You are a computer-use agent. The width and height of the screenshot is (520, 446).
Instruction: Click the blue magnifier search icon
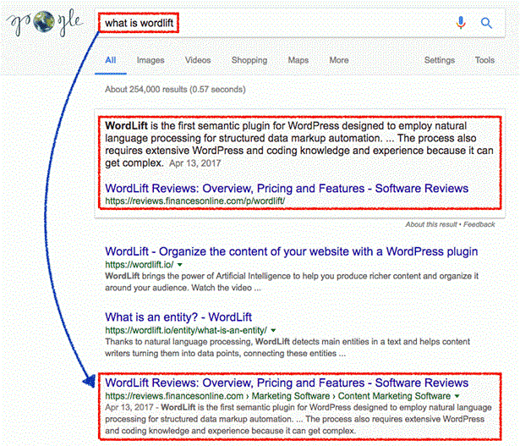point(486,23)
